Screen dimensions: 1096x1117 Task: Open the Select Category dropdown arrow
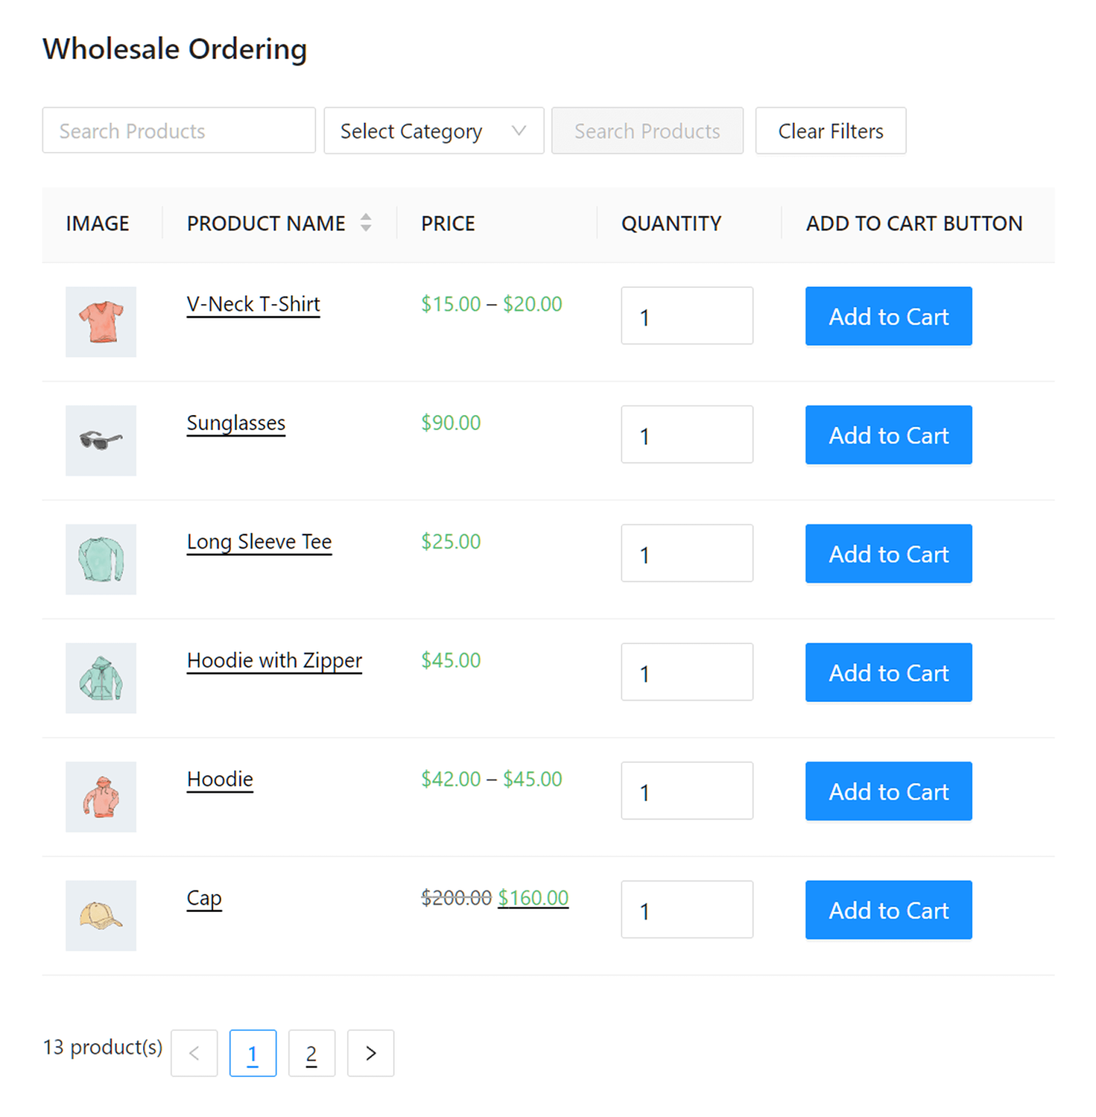519,131
